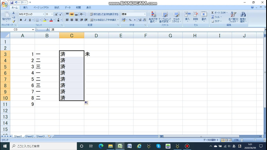The width and height of the screenshot is (267, 150).
Task: Switch to the 校閲 ribbon tab
Action: tap(78, 7)
